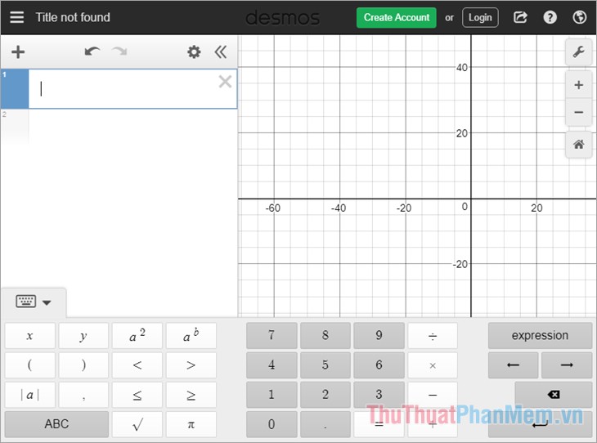Insert right parenthesis key
The image size is (597, 443).
[83, 365]
